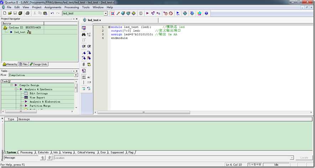Click the Redo arrow icon
Image resolution: width=315 pixels, height=168 pixels.
point(58,13)
